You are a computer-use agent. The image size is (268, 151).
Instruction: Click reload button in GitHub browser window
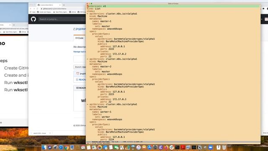tap(37, 8)
